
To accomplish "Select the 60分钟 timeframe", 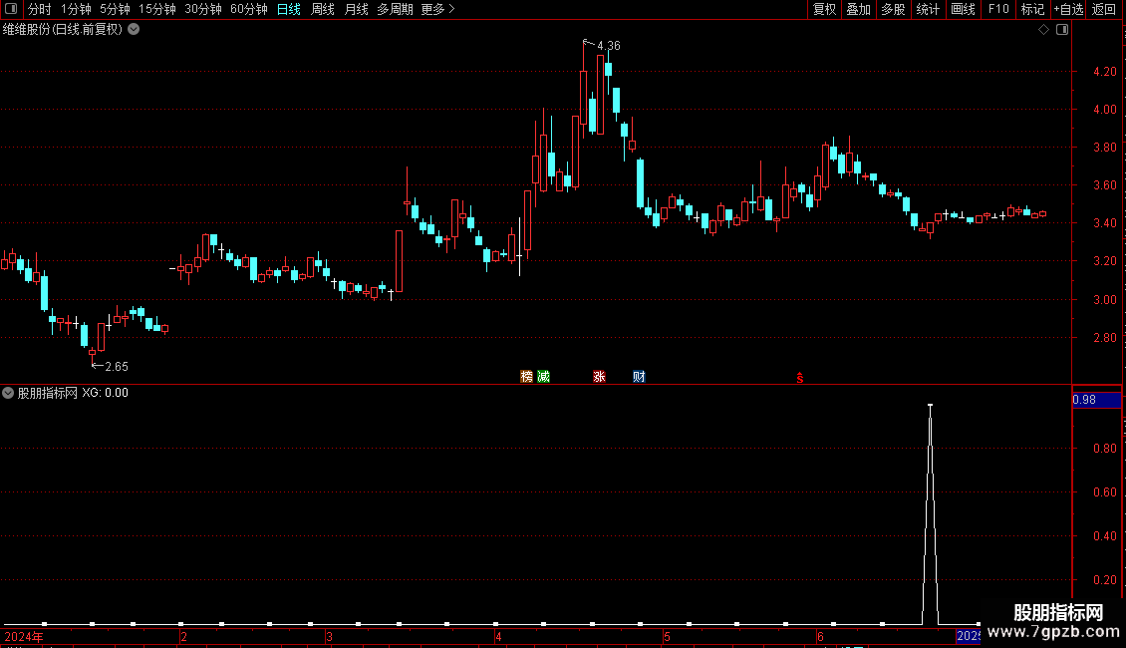I will tap(248, 9).
